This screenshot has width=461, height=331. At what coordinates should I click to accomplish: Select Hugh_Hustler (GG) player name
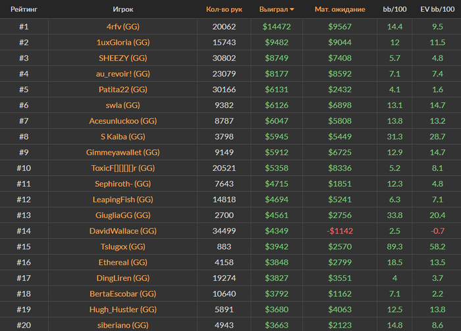(x=123, y=309)
